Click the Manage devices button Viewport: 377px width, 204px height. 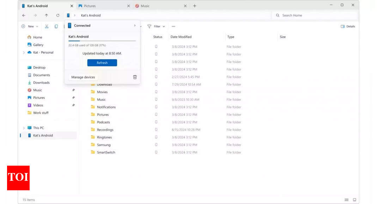[83, 77]
